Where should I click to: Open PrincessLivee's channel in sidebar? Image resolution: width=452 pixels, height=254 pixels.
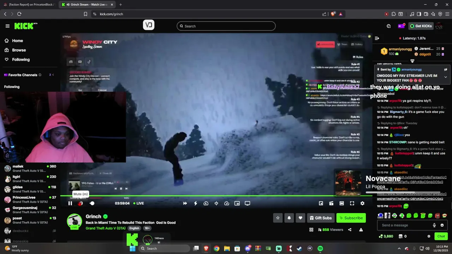(30, 200)
